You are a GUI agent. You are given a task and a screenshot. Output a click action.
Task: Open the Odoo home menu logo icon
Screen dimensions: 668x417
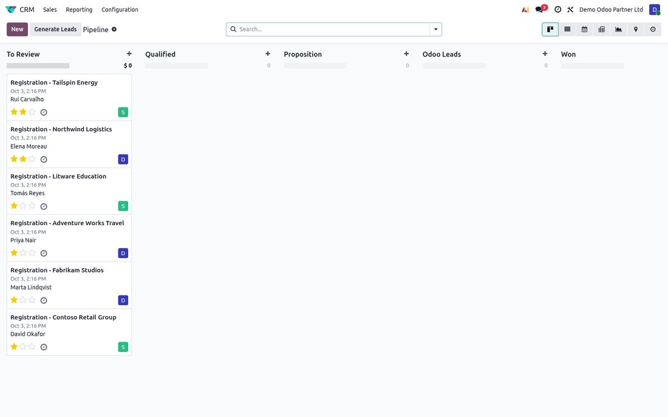pos(11,9)
